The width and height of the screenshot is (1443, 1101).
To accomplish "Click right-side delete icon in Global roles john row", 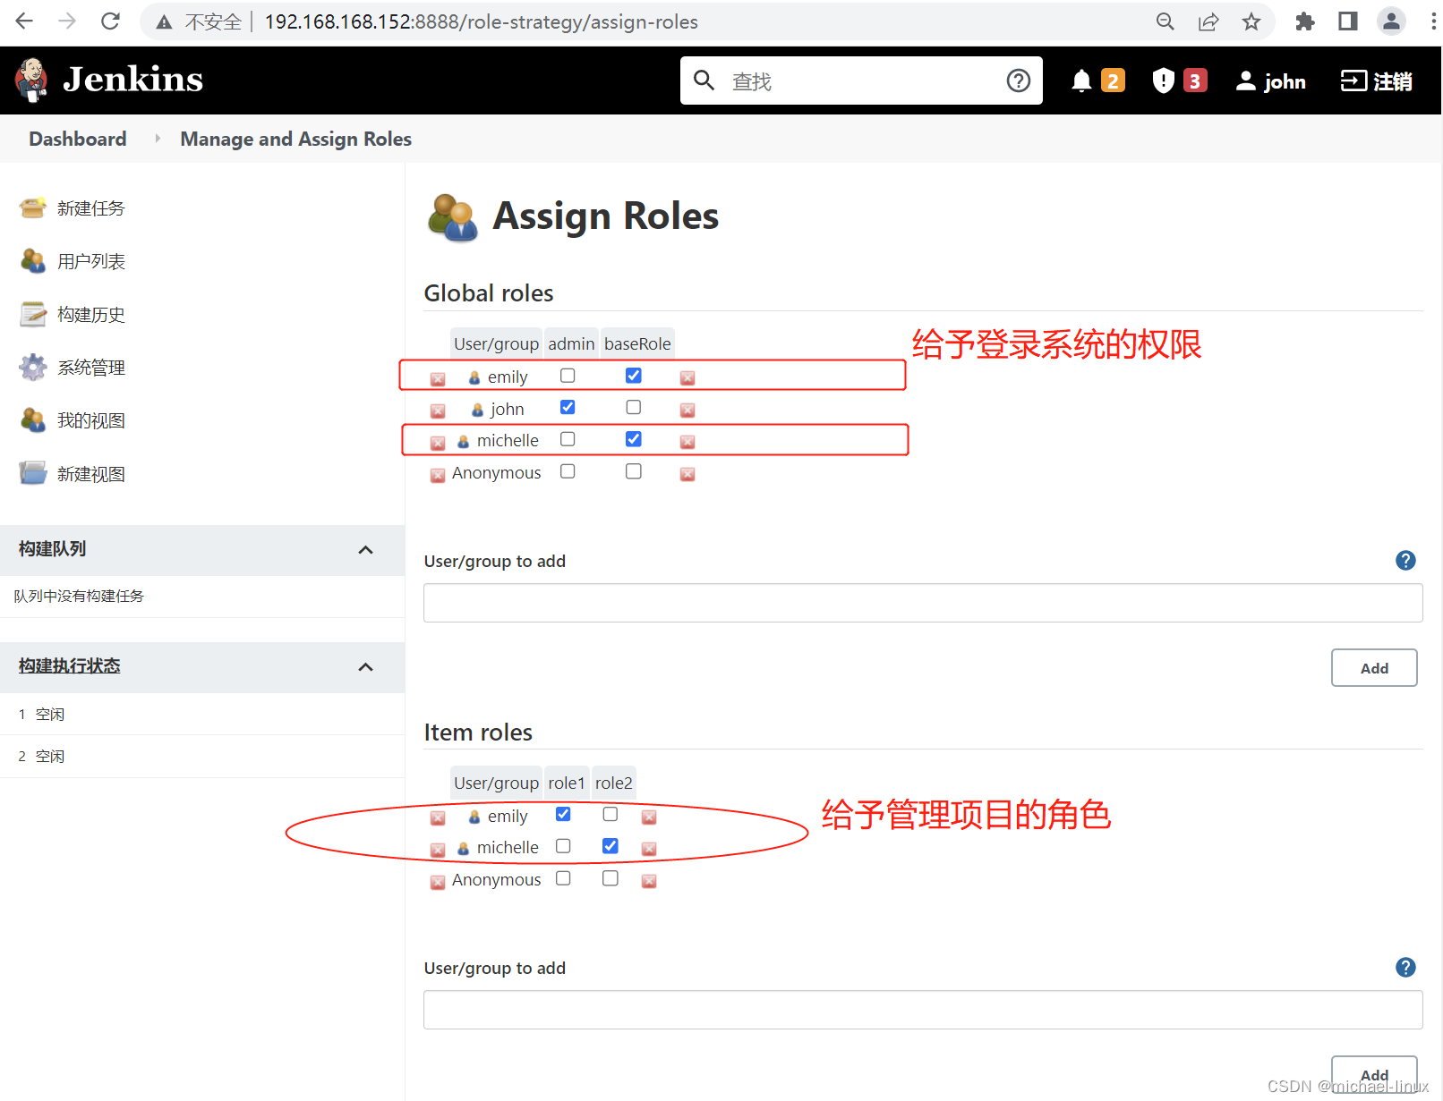I will pos(687,411).
